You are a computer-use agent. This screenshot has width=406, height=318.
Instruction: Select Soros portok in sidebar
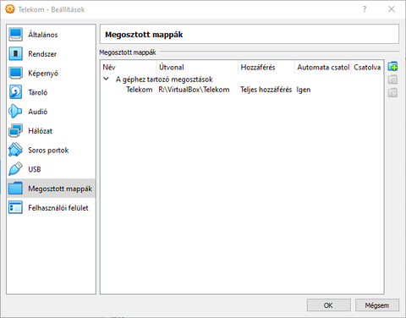pyautogui.click(x=51, y=150)
